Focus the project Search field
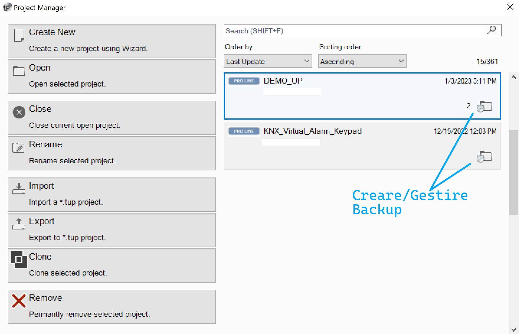Image resolution: width=519 pixels, height=334 pixels. [354, 30]
